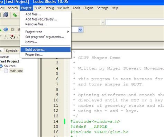Click the Sources folder icon in tree

point(1,66)
